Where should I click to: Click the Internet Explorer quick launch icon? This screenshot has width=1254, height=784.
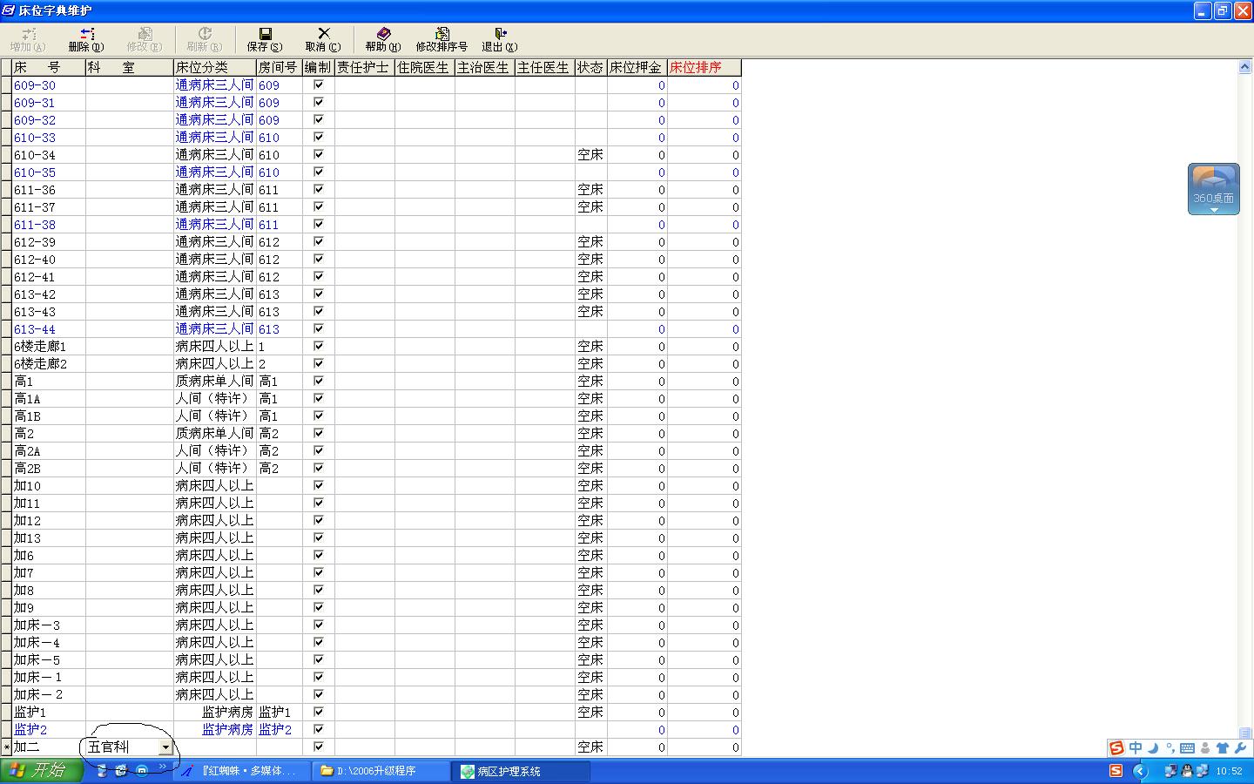(121, 771)
